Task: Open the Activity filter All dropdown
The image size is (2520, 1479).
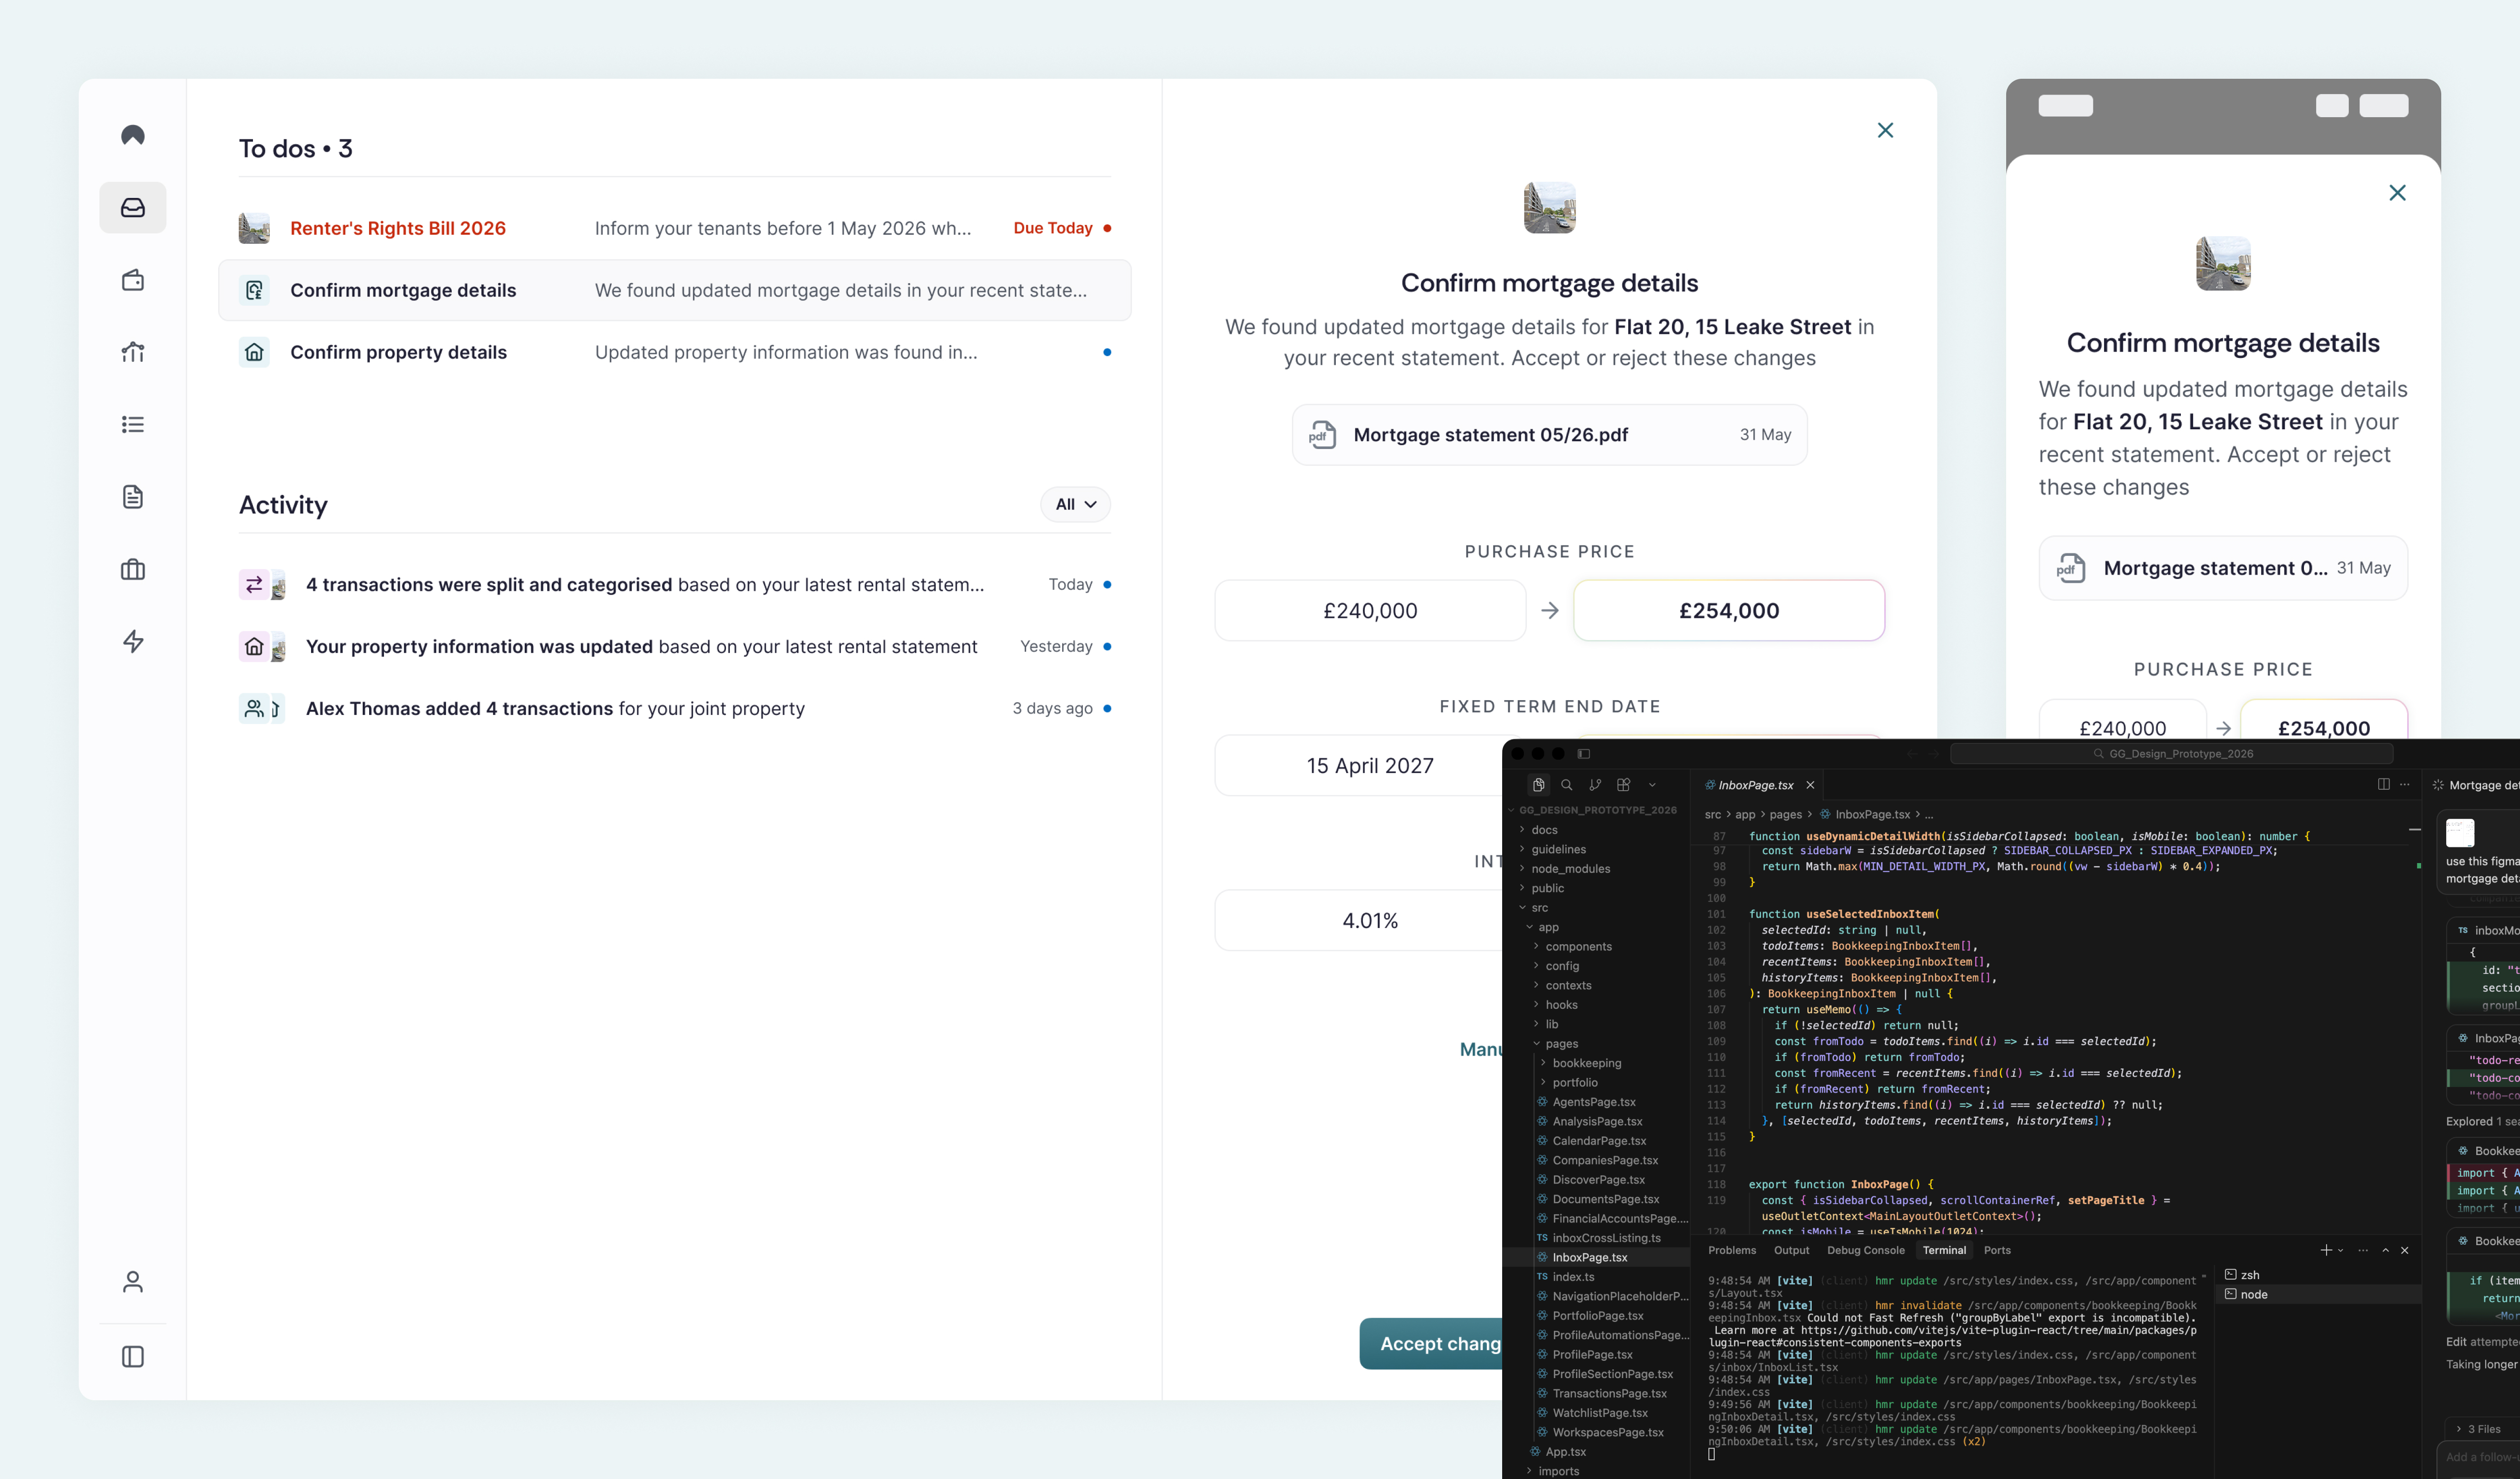Action: pyautogui.click(x=1075, y=504)
